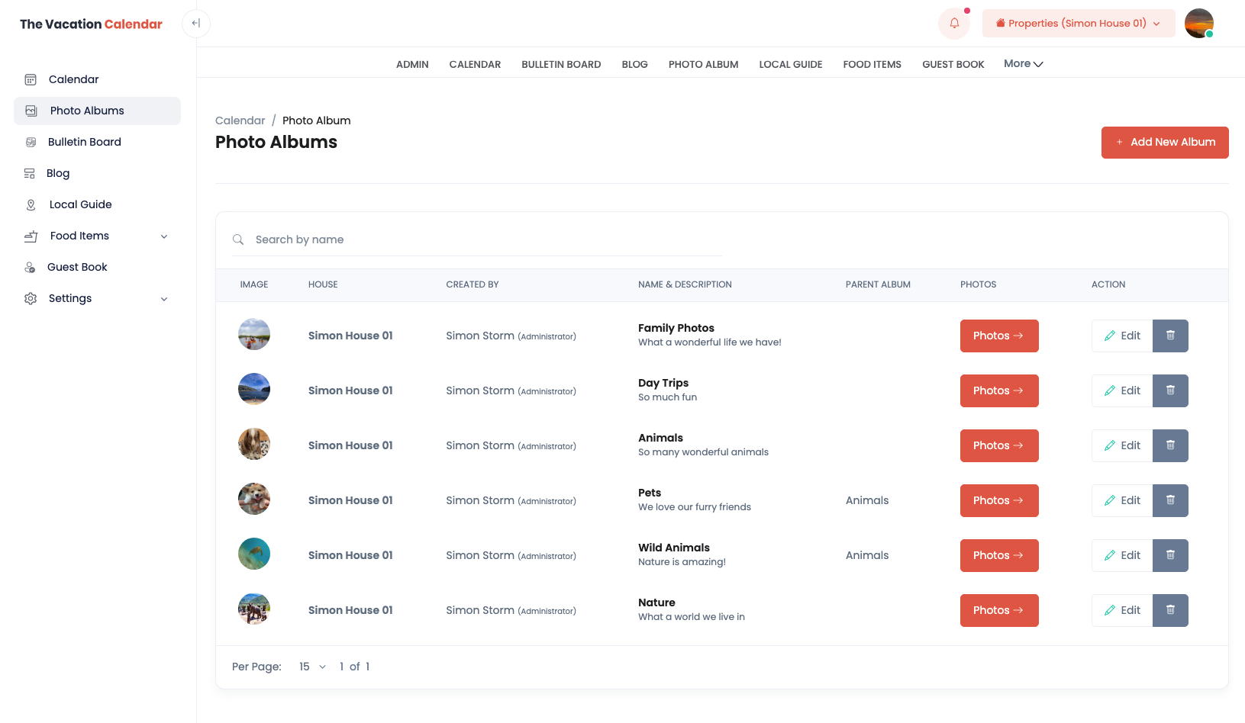Delete the Family Photos album via trash icon
The height and width of the screenshot is (723, 1245).
pos(1170,336)
